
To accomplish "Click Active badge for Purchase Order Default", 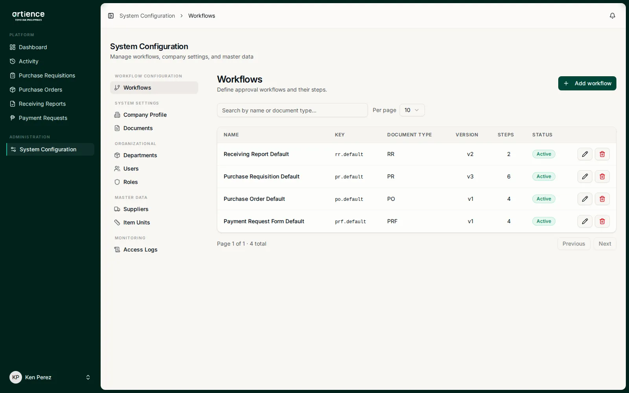I will 544,199.
